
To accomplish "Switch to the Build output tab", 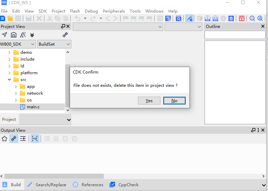I will coord(12,185).
